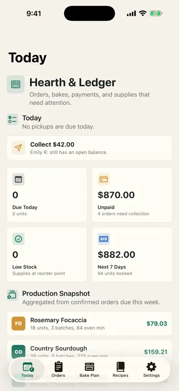Tap the paper plane icon on Collect card
The width and height of the screenshot is (179, 391).
pos(18,148)
